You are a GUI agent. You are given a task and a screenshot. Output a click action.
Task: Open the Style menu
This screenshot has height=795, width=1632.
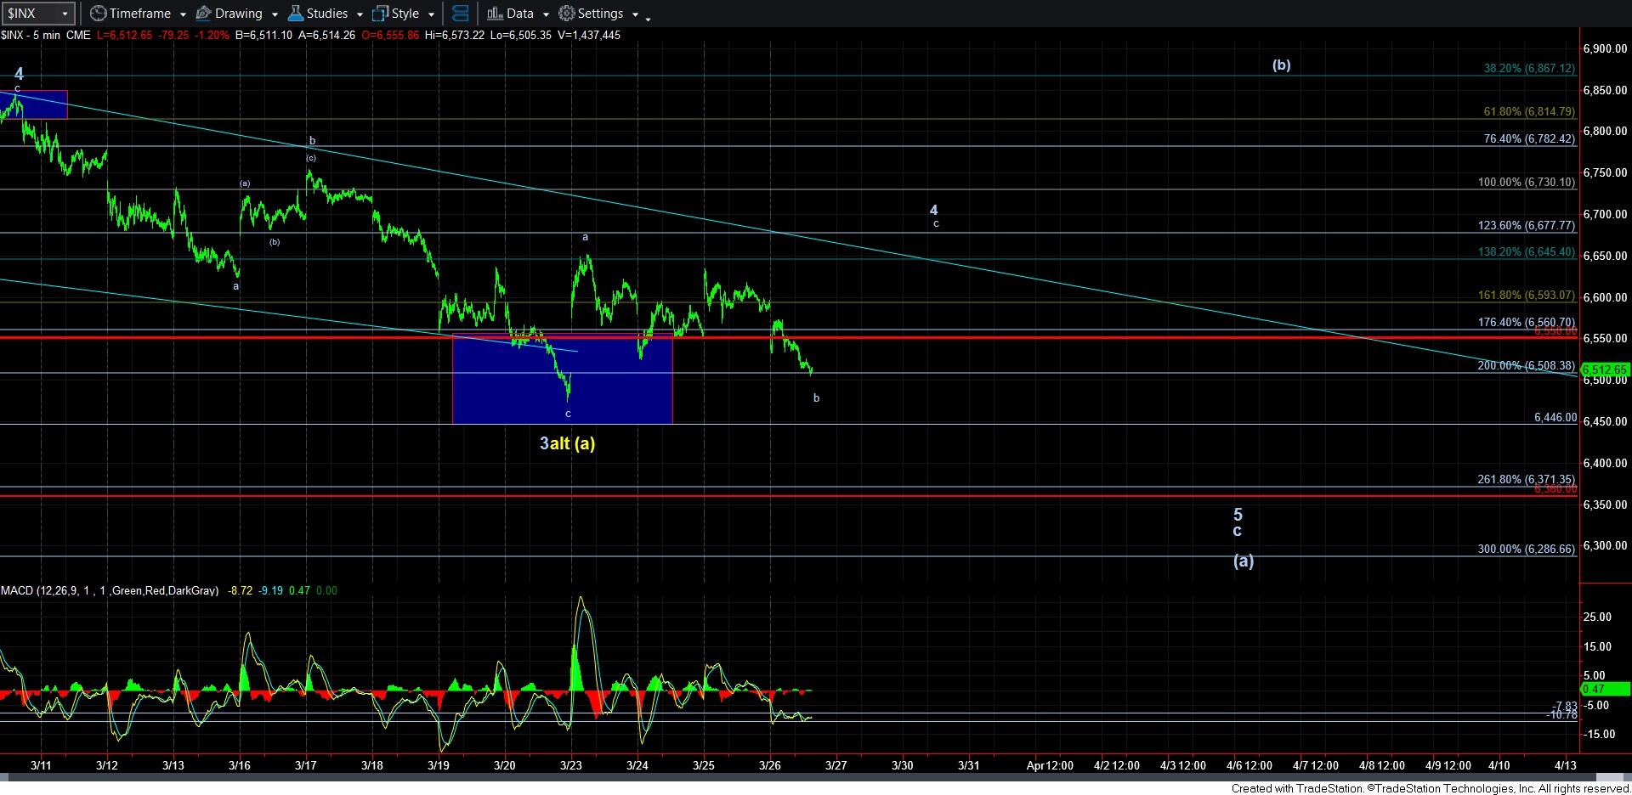(405, 14)
